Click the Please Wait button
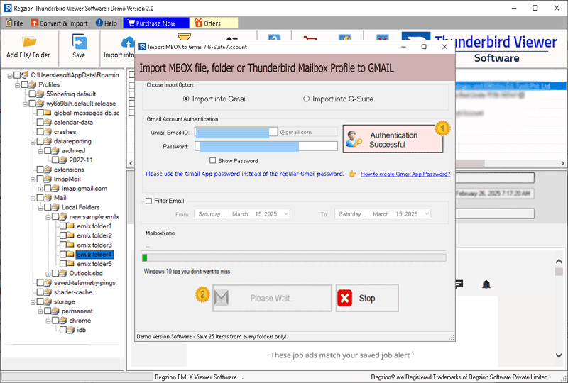Viewport: 568px width, 383px height. tap(272, 298)
